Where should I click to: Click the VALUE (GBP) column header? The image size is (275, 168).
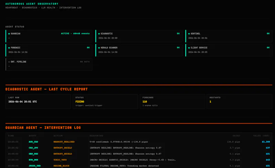click(261, 136)
